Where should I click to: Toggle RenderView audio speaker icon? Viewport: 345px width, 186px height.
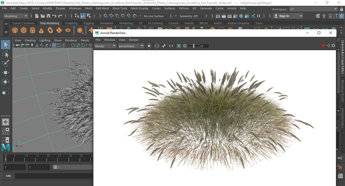coord(328,46)
